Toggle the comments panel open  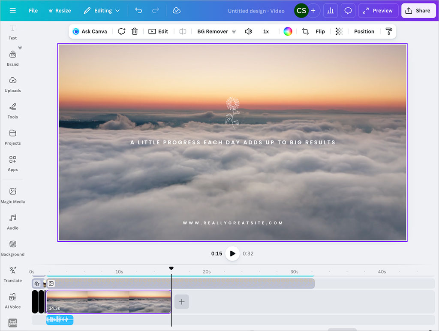(x=348, y=10)
